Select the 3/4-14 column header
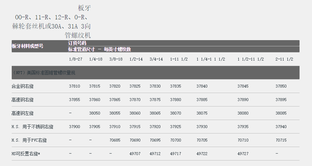 pos(156,59)
